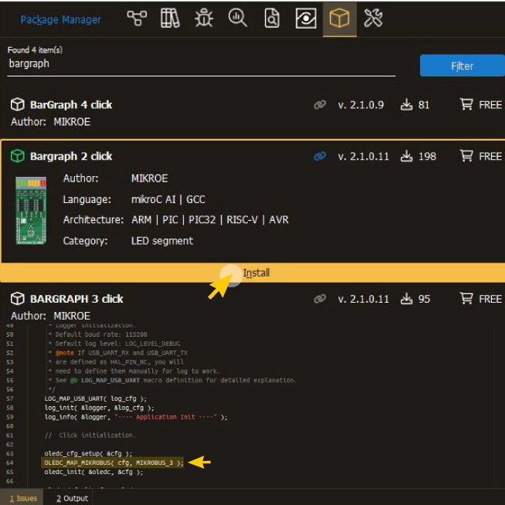Open the eye watch viewer icon
The height and width of the screenshot is (505, 505).
306,18
